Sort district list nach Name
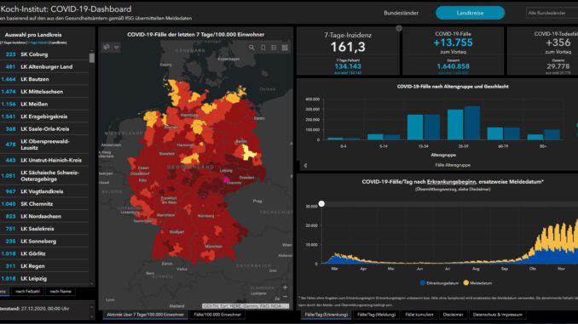 tap(61, 292)
